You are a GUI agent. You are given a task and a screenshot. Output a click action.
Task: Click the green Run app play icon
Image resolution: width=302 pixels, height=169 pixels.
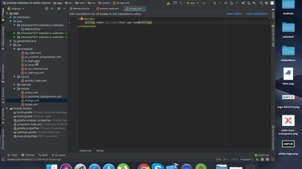coord(204,3)
